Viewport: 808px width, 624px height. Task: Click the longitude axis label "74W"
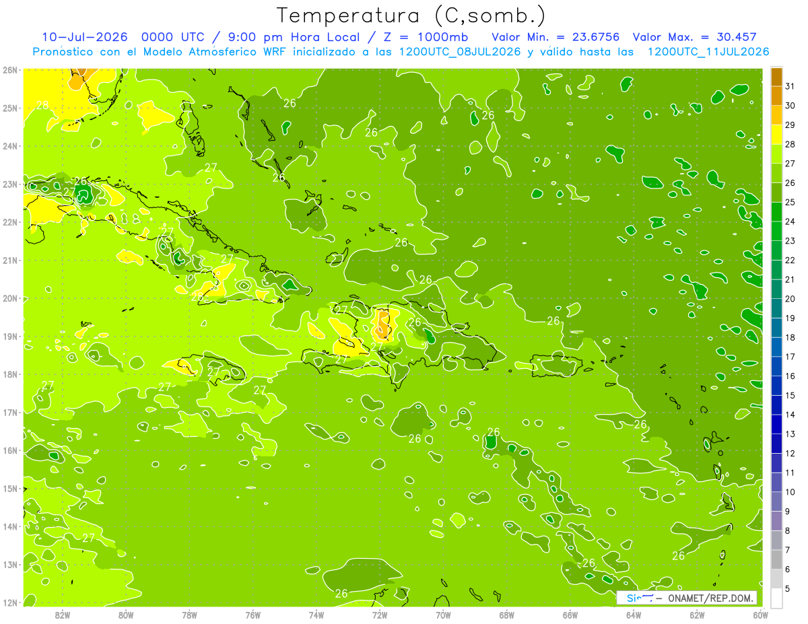pyautogui.click(x=316, y=615)
